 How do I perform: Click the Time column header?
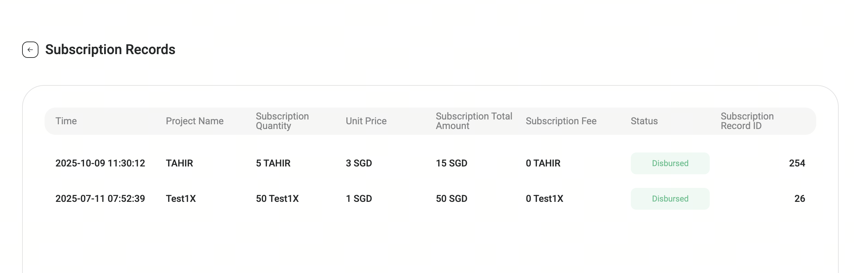coord(66,121)
